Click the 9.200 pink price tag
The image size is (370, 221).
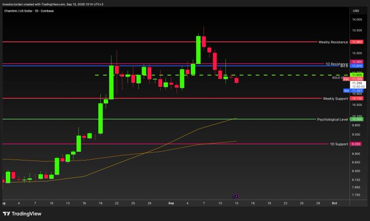[356, 144]
